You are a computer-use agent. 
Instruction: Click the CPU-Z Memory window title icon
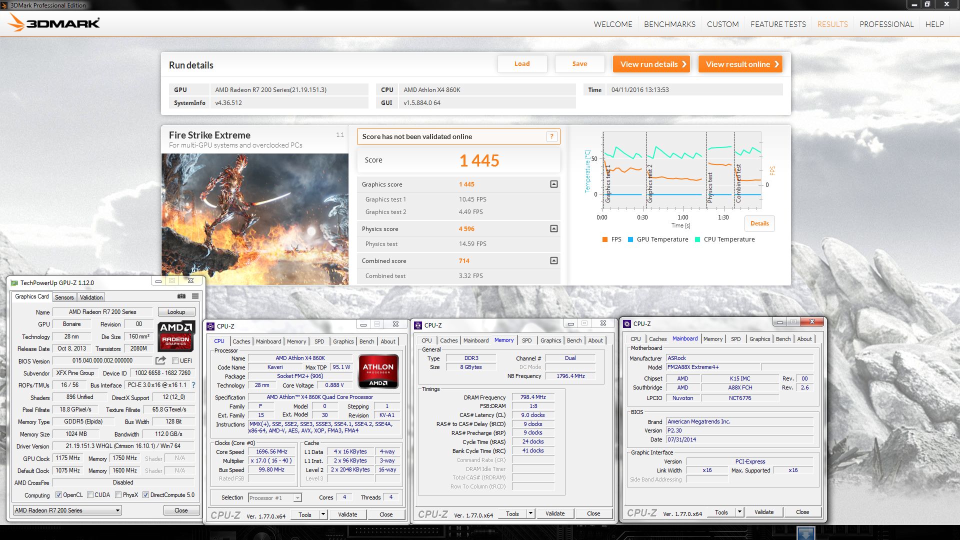(418, 325)
